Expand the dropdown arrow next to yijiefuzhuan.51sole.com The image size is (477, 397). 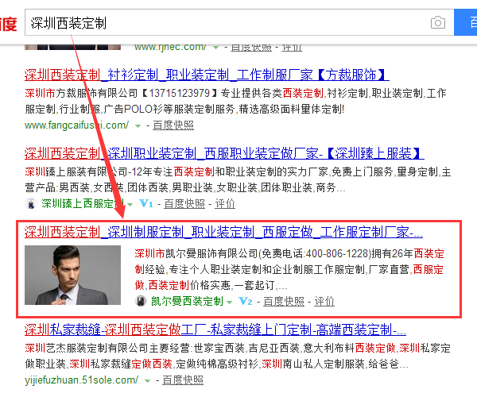147,381
